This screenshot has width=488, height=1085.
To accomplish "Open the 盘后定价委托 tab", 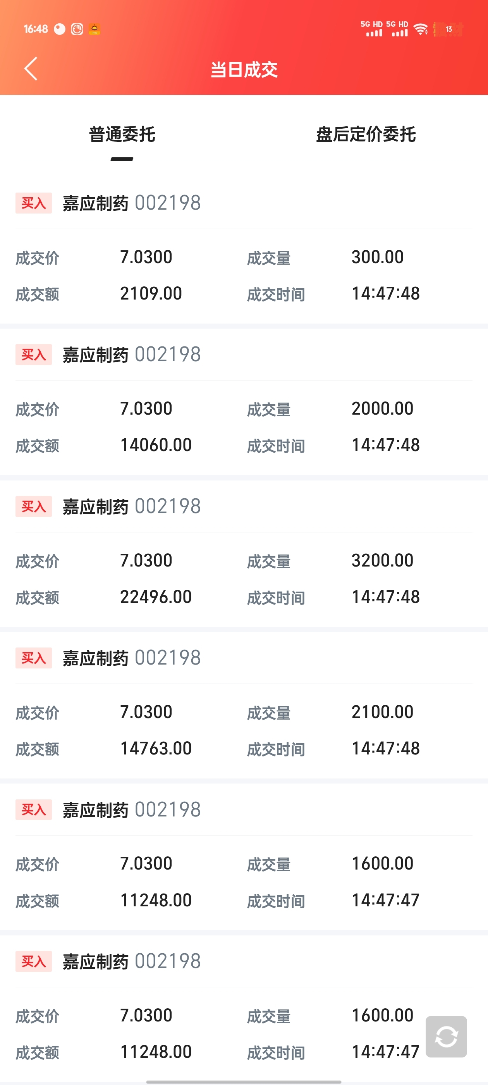I will 366,134.
